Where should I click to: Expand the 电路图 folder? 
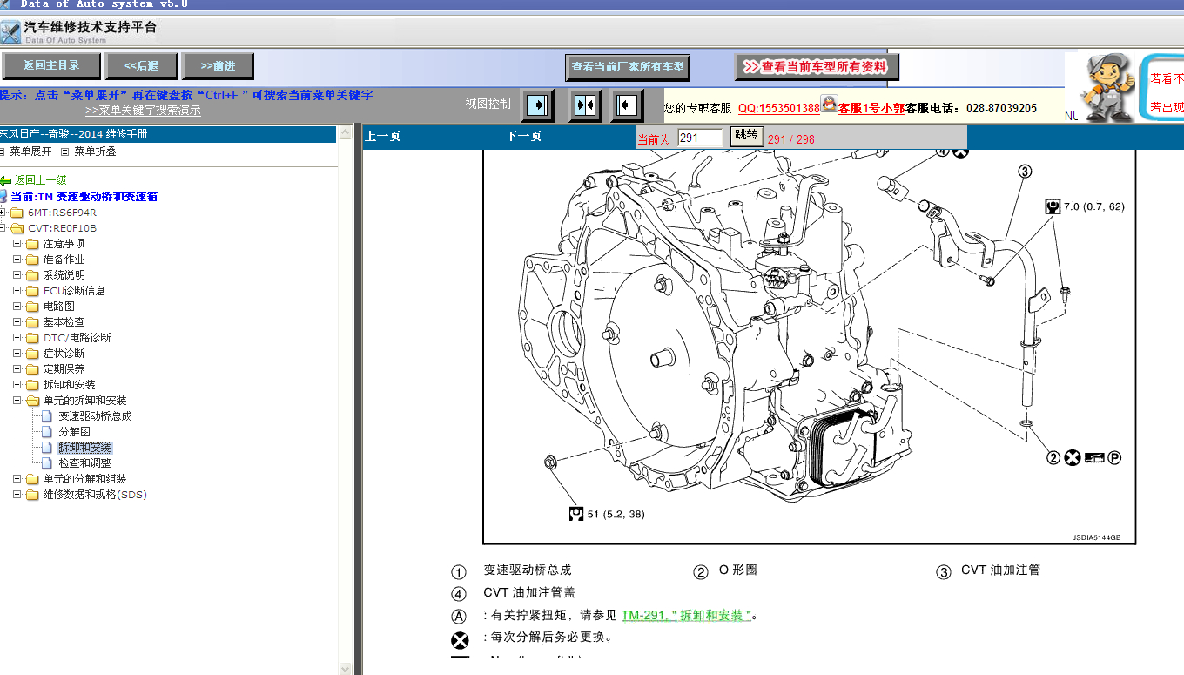(17, 307)
